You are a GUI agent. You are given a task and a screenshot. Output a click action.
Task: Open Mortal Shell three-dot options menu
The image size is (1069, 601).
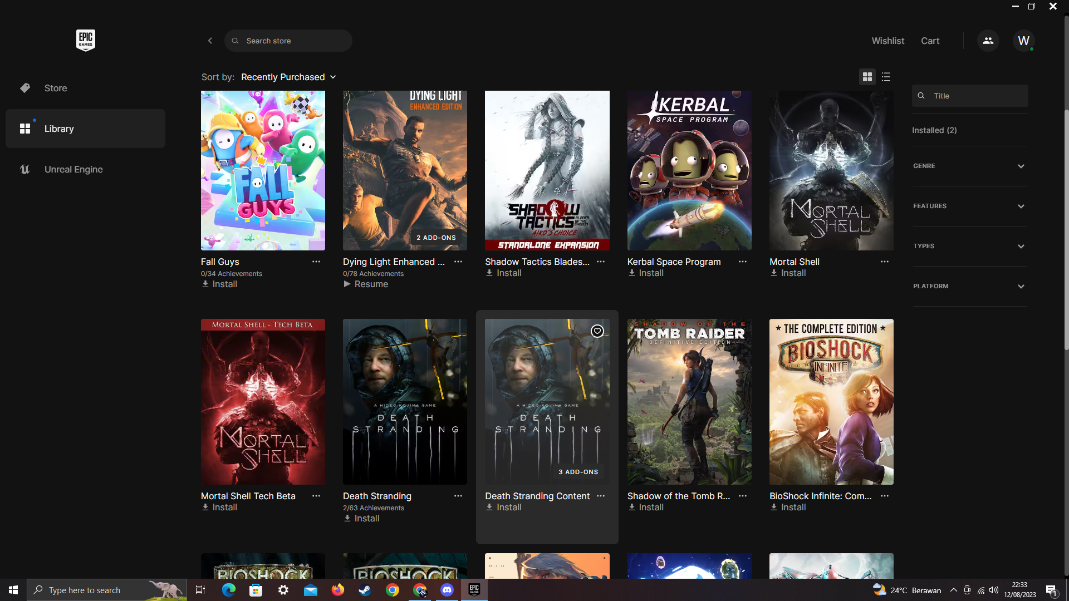click(x=884, y=262)
